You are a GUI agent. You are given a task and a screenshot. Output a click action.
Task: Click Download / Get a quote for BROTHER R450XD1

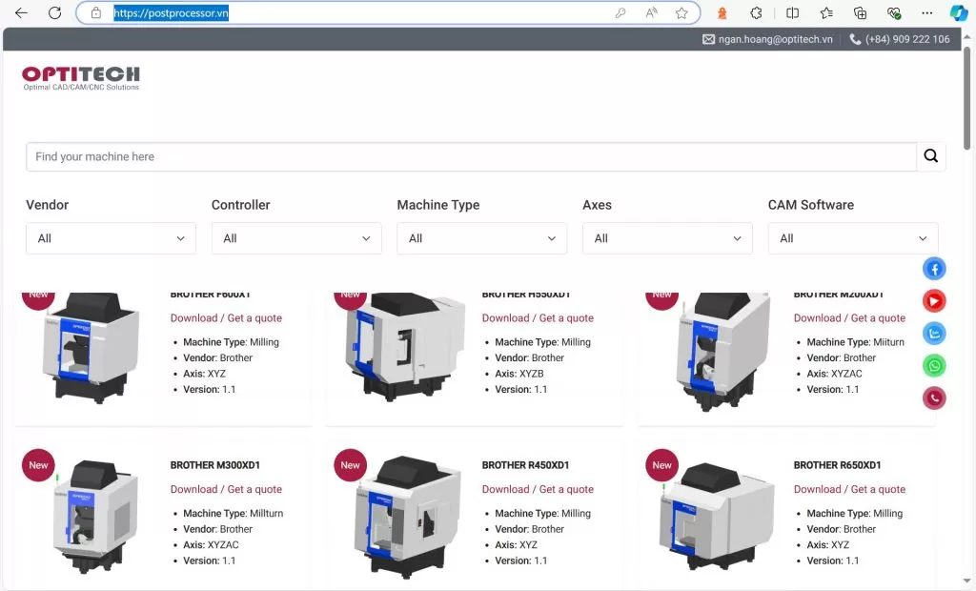click(538, 490)
